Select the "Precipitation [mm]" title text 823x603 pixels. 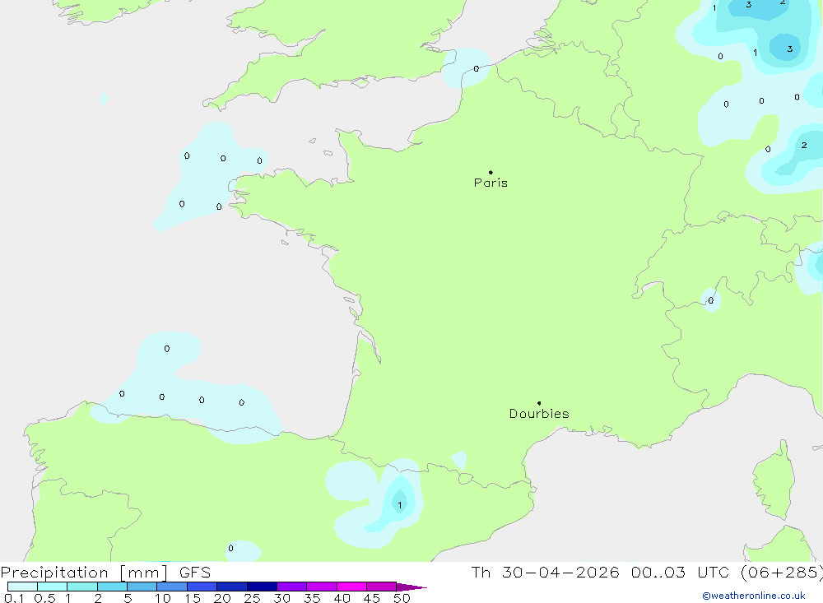[84, 573]
